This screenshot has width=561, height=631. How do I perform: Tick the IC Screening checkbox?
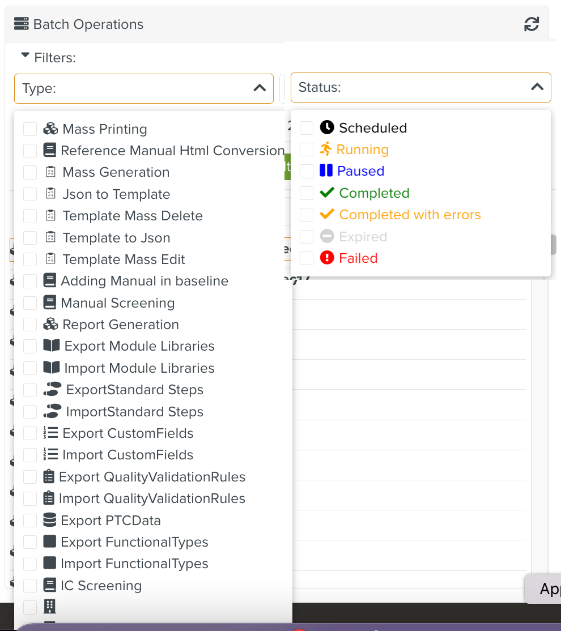pyautogui.click(x=30, y=585)
